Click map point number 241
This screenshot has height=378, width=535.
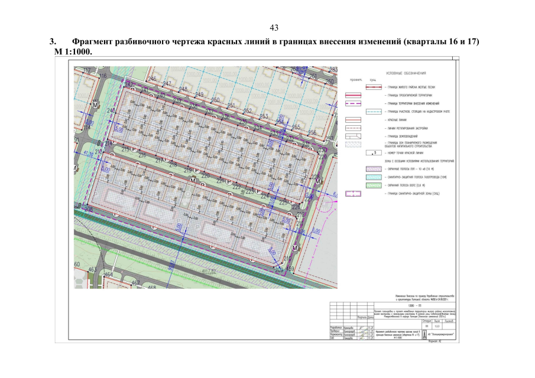pyautogui.click(x=145, y=90)
